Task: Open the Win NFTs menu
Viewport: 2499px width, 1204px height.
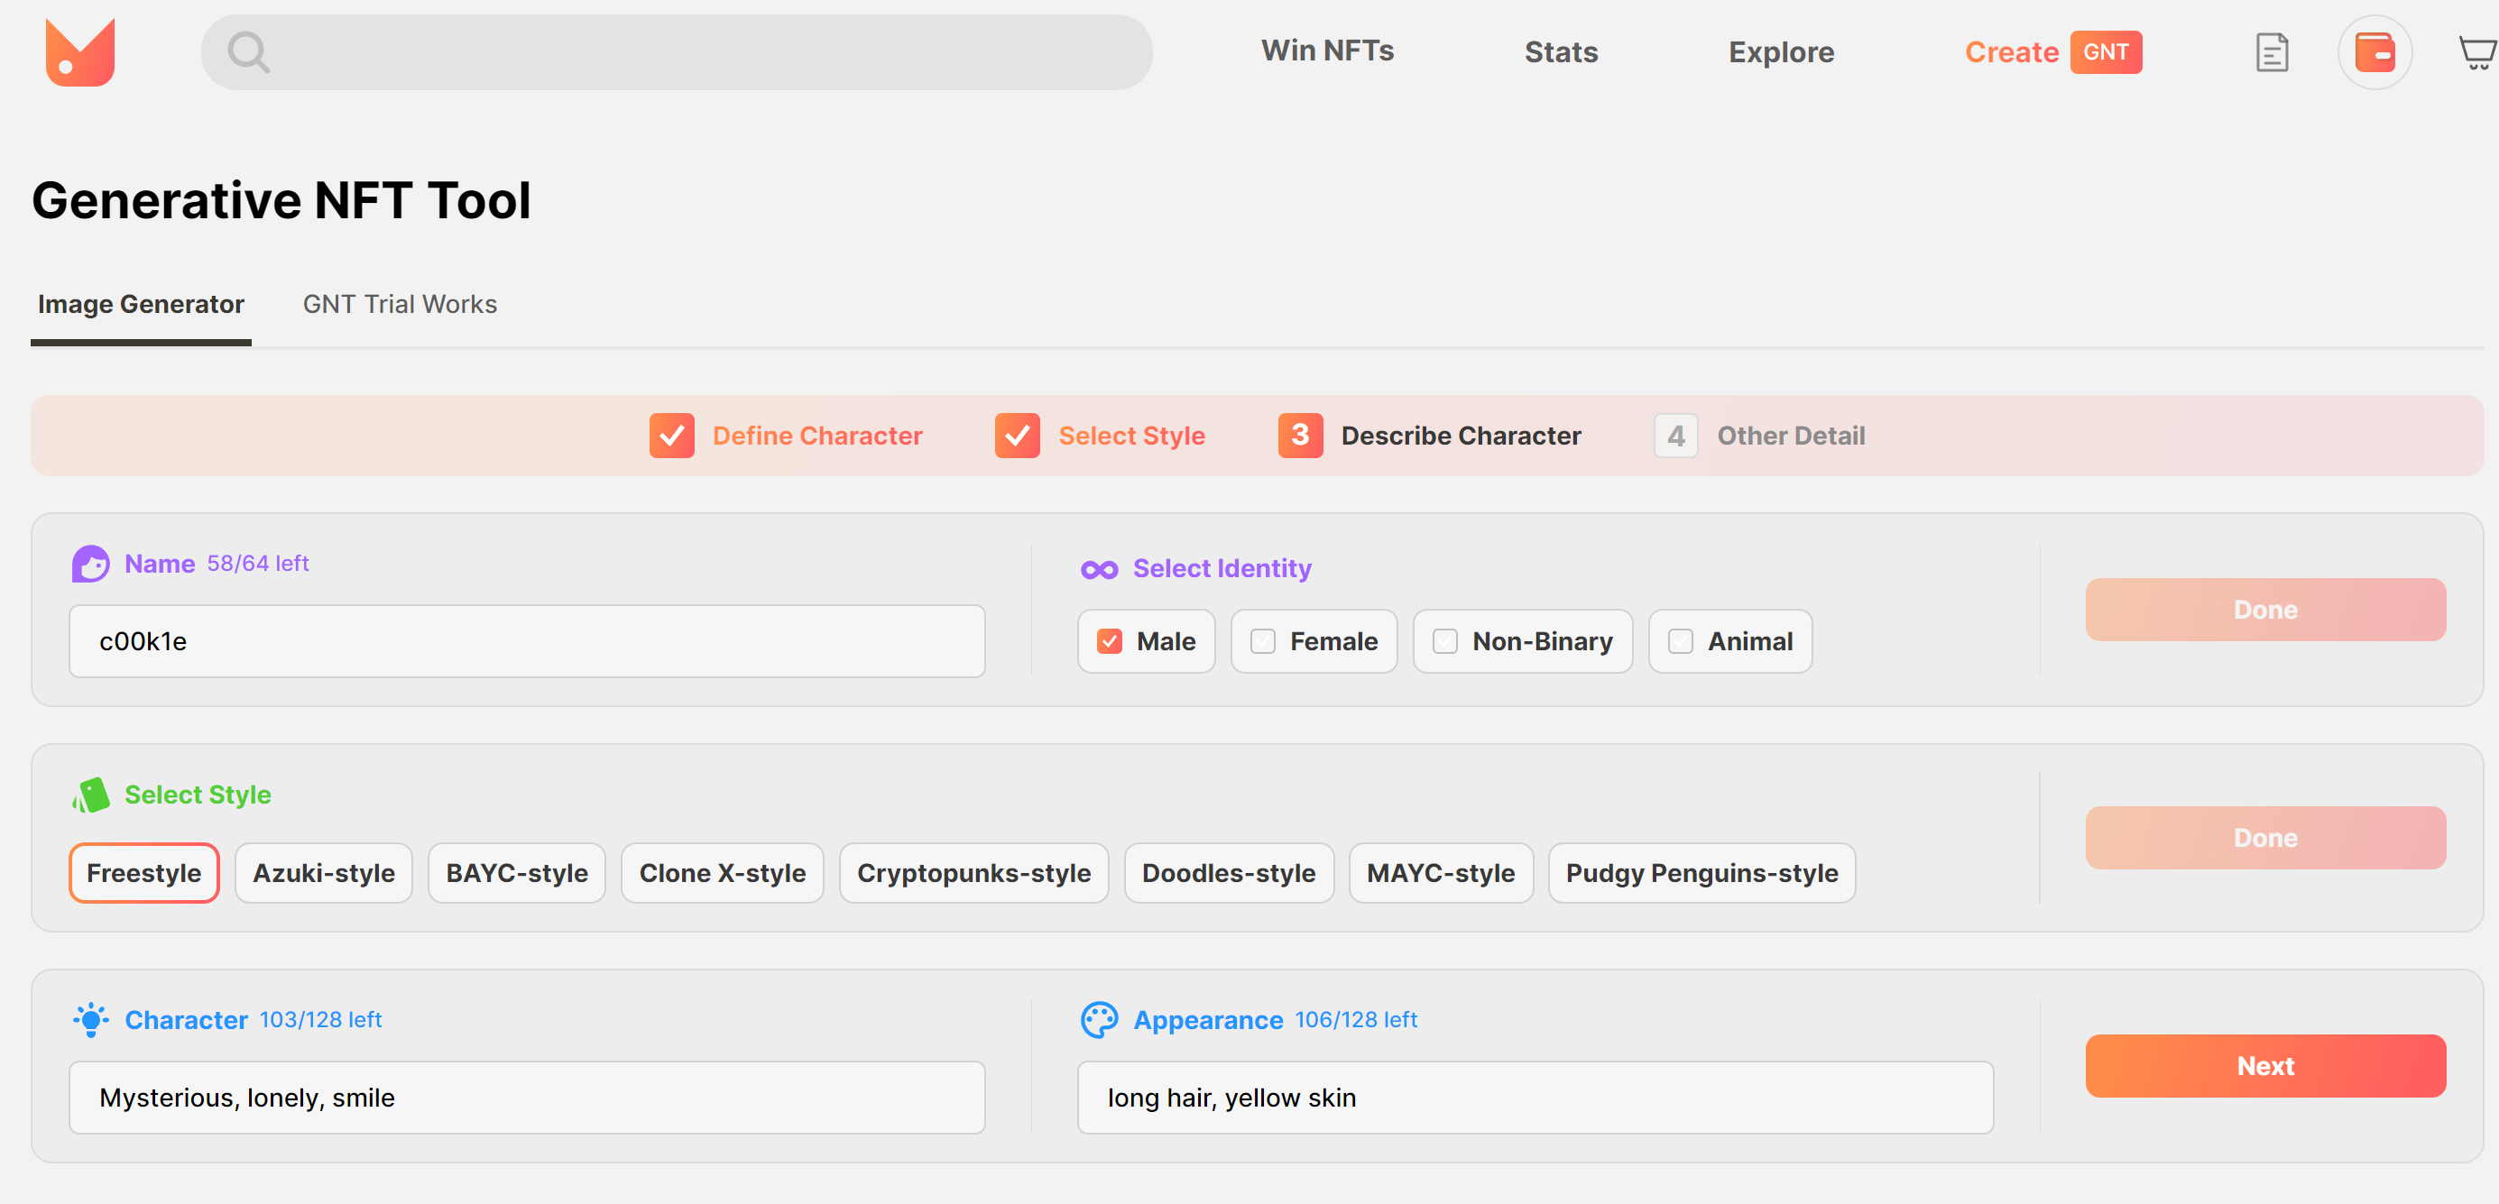Action: tap(1327, 51)
